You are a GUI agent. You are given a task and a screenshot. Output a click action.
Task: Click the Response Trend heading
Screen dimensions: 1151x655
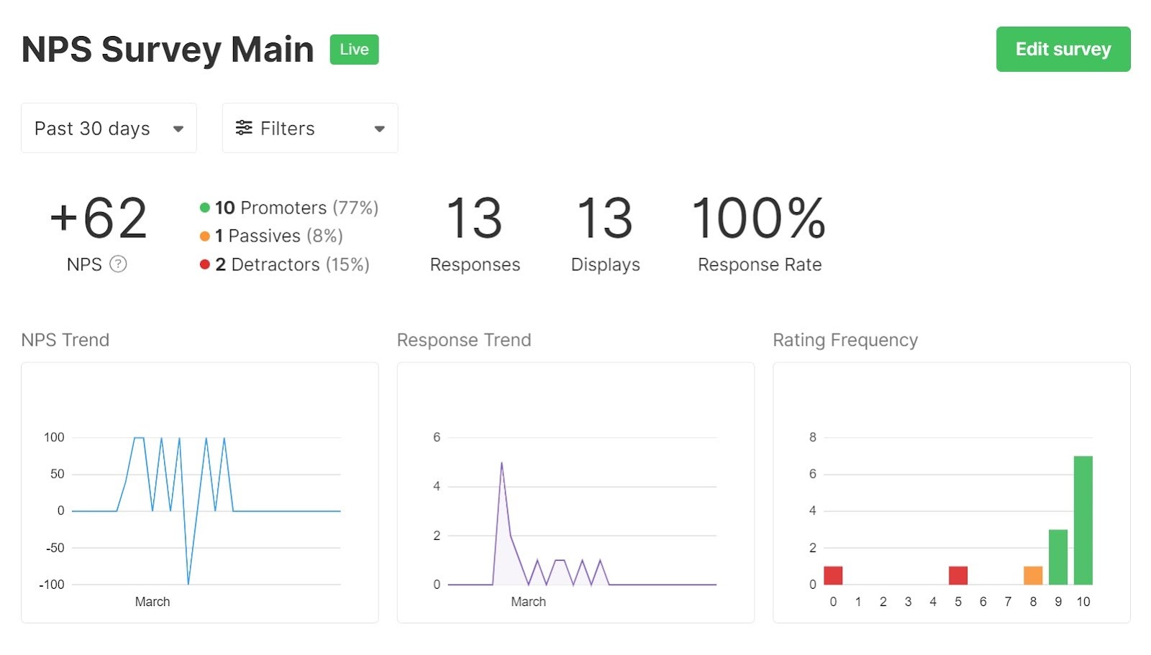(464, 340)
